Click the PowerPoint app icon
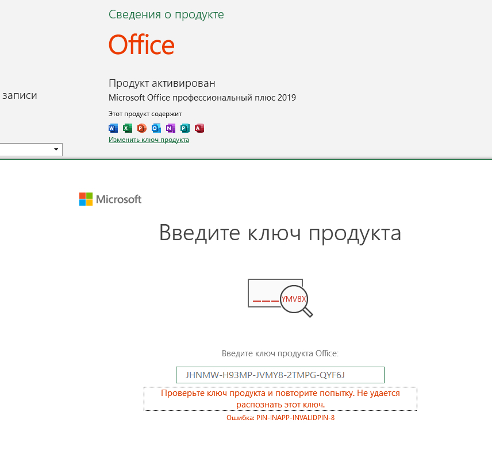This screenshot has height=454, width=492. click(142, 128)
